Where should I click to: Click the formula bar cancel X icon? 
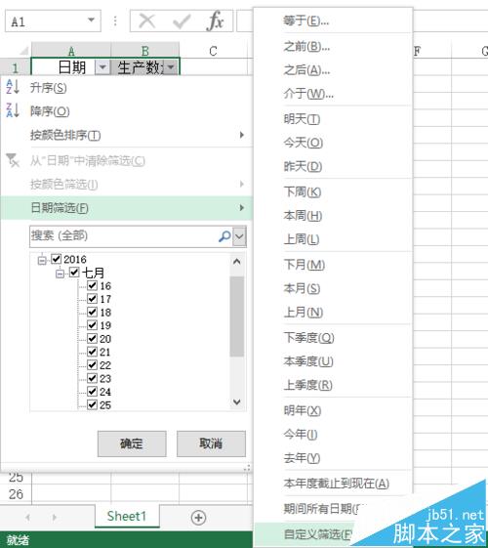pyautogui.click(x=147, y=21)
